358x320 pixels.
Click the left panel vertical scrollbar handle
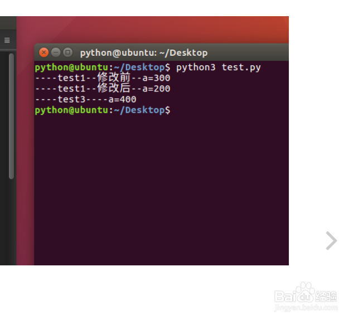(11, 116)
